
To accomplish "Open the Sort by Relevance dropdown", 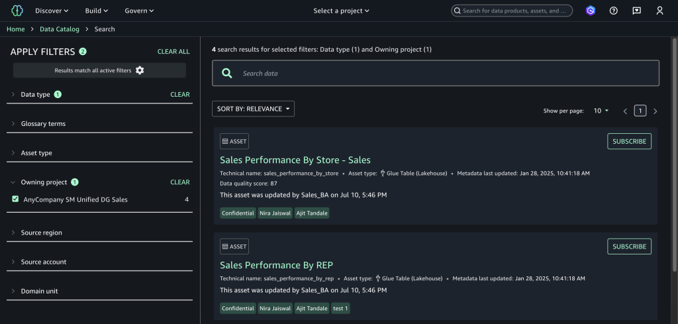I will (x=253, y=109).
